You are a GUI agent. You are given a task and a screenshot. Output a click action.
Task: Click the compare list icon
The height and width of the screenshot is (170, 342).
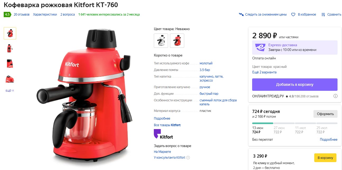323,15
